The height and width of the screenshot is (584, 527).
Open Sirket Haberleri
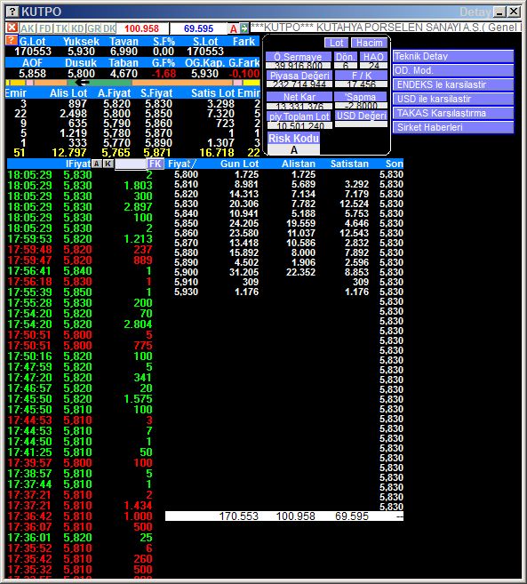[453, 127]
